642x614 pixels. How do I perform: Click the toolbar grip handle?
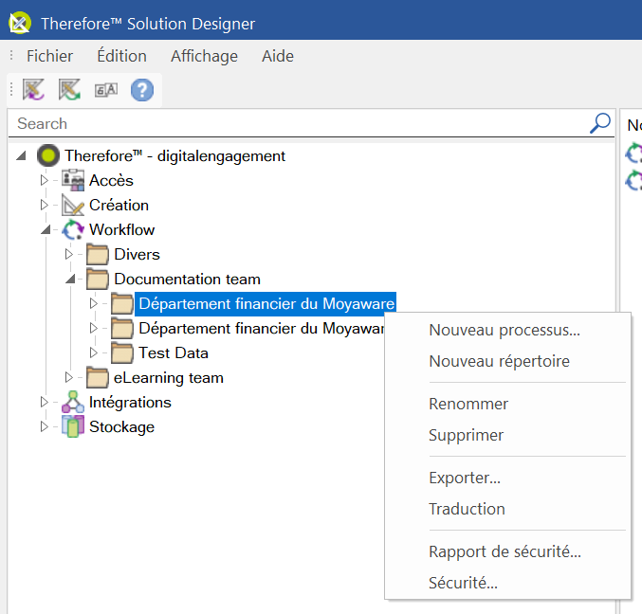coord(11,90)
